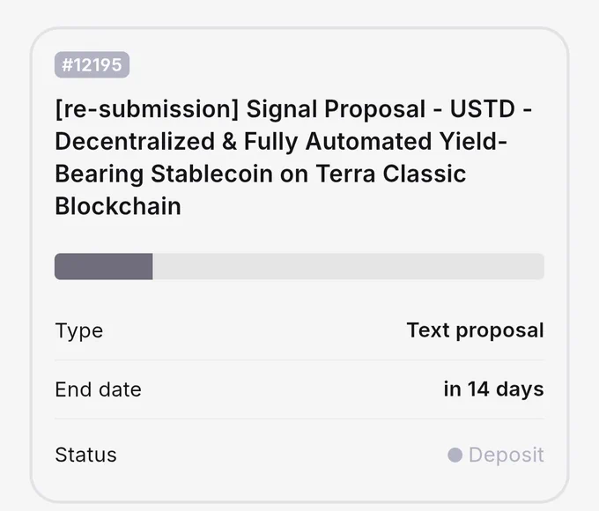Click the Status label
The width and height of the screenshot is (599, 511).
tap(86, 455)
